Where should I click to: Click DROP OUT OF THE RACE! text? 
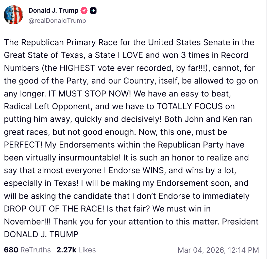[x=54, y=209]
